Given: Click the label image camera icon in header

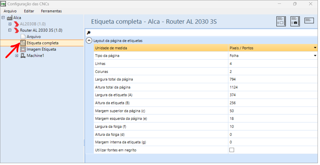Looking at the screenshot, I should click(x=295, y=21).
